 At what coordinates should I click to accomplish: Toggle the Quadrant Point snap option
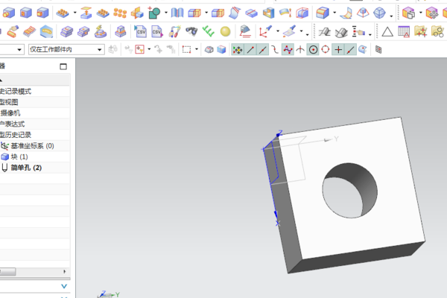pos(326,50)
